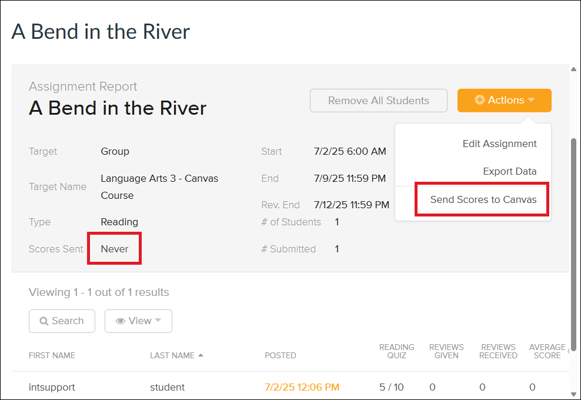Open the posted timestamp 7/2/25 12:06 PM
The image size is (581, 400).
click(302, 387)
